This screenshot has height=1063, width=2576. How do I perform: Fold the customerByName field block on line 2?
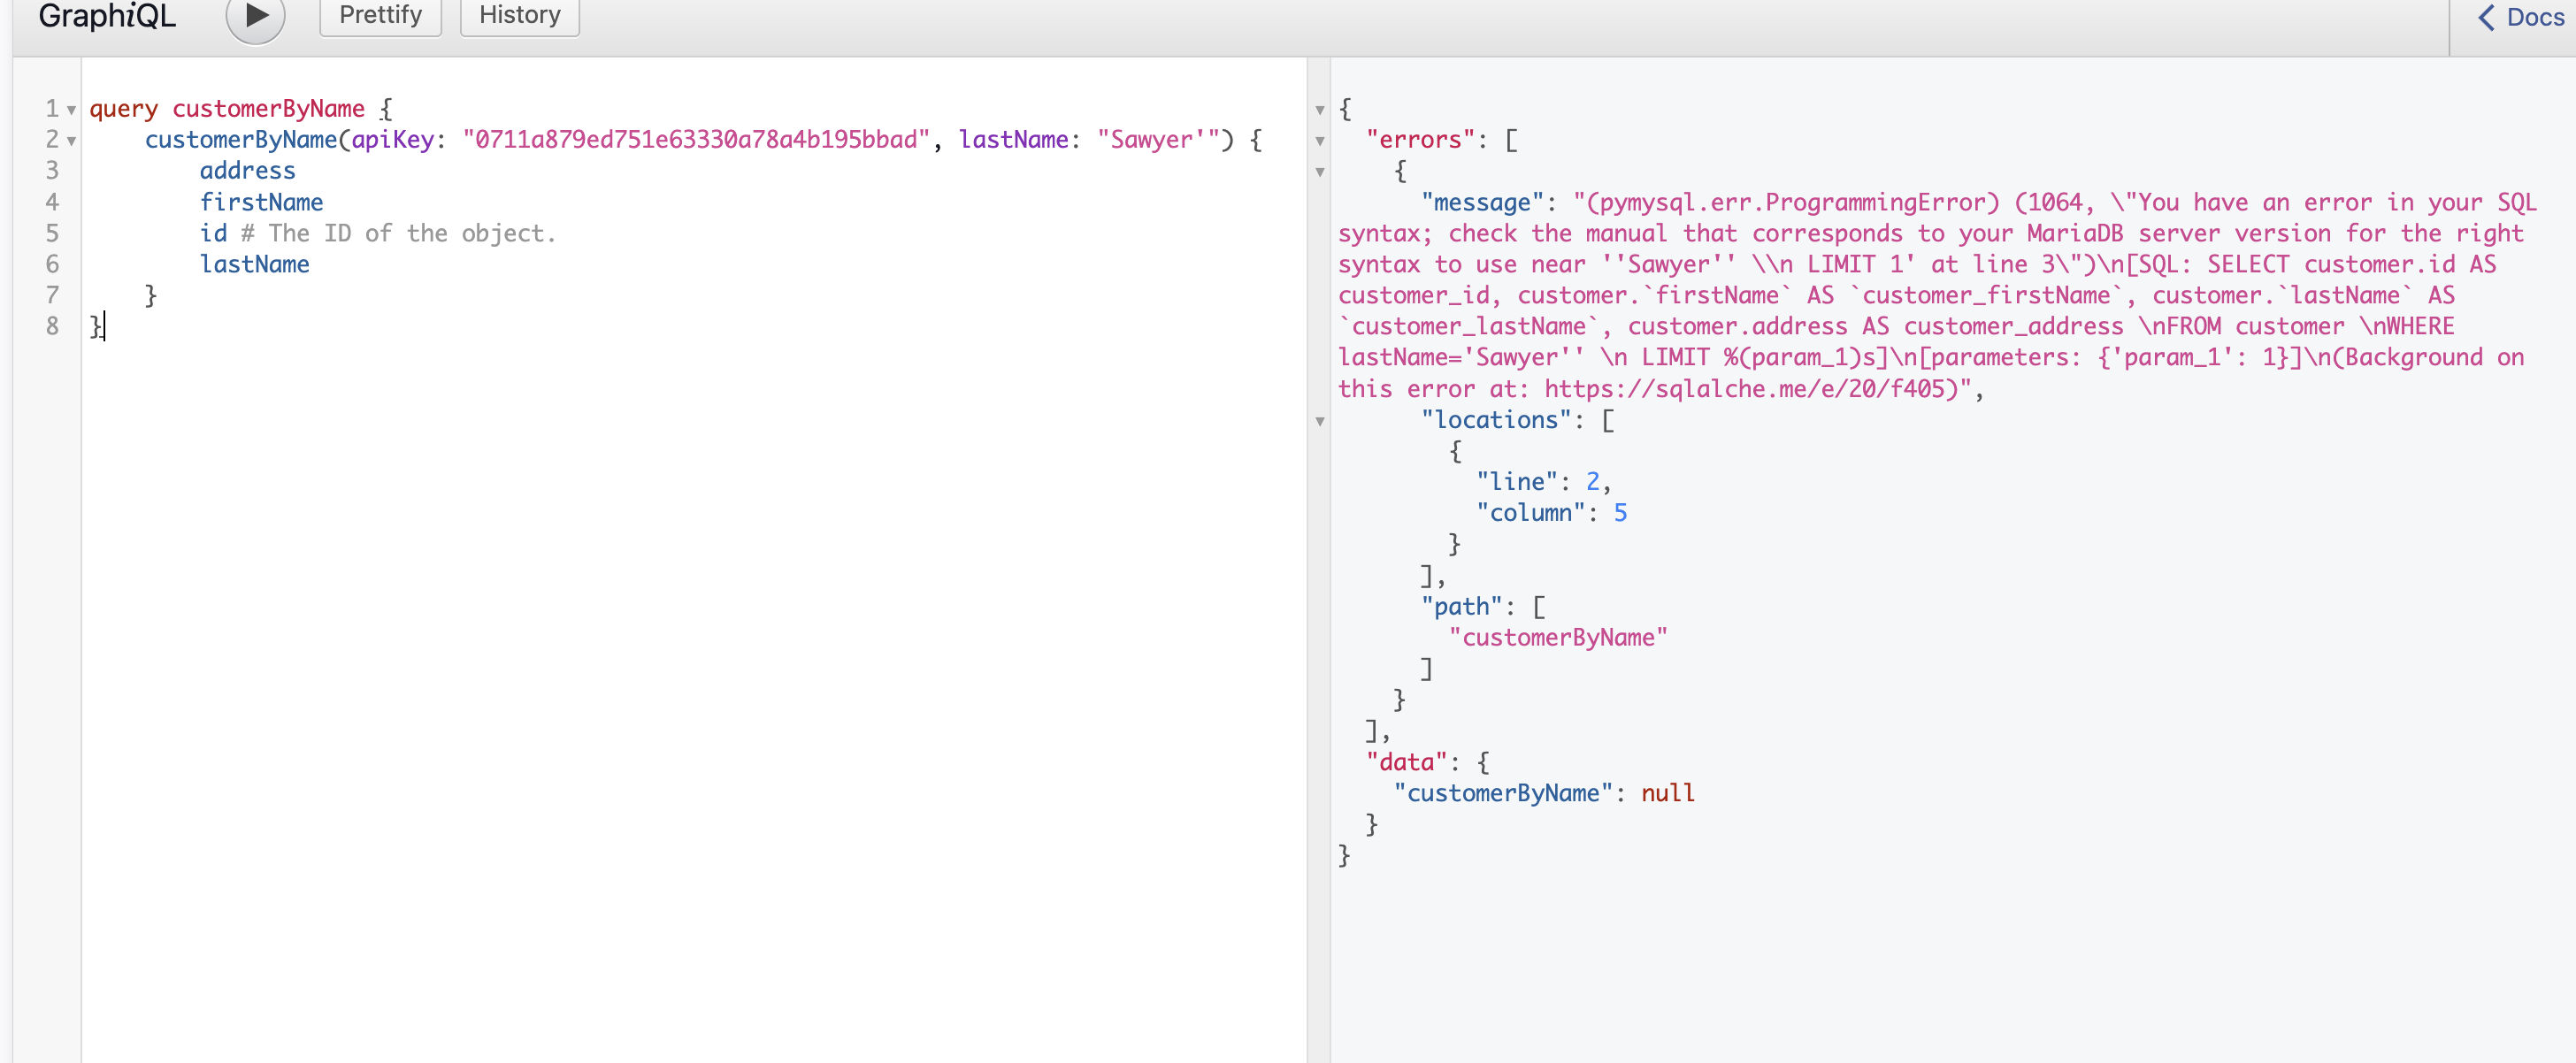[72, 141]
